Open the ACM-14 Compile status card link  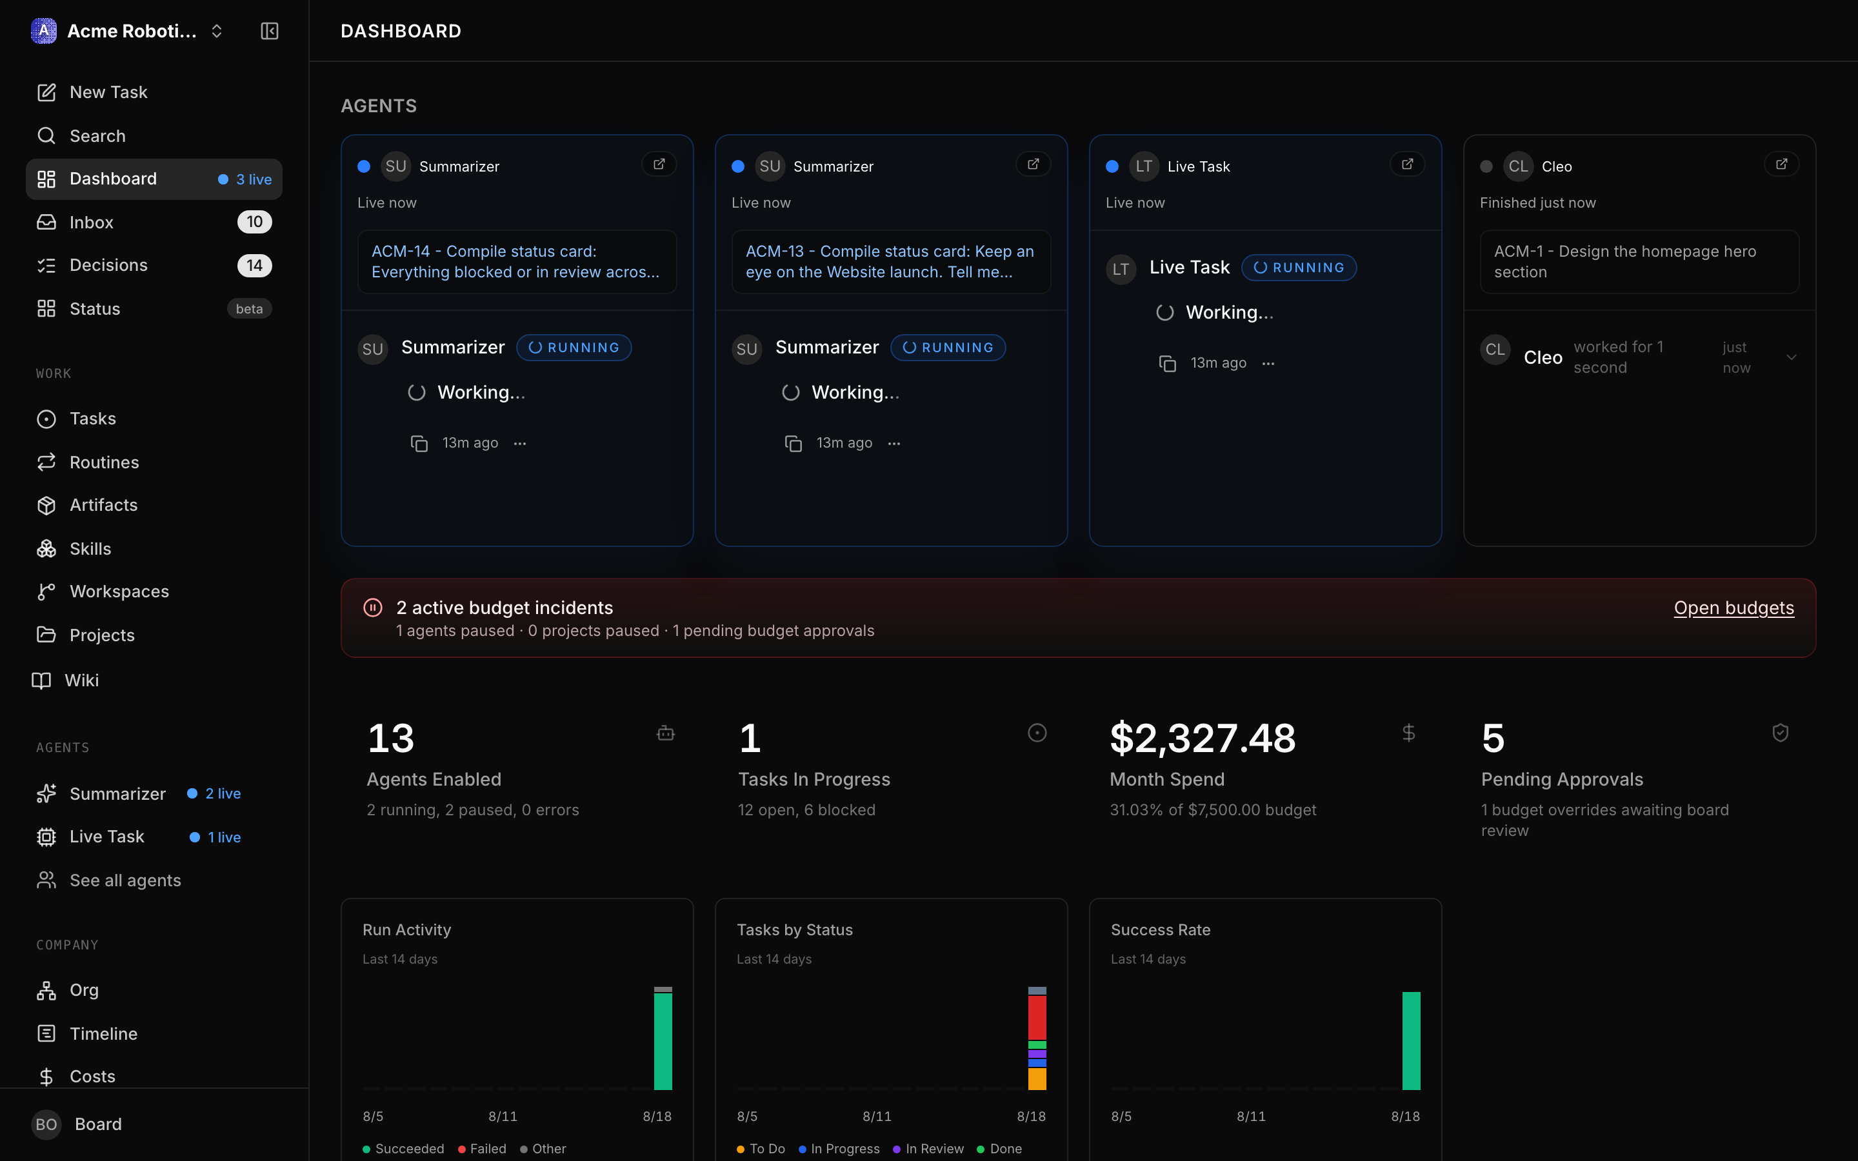[517, 262]
